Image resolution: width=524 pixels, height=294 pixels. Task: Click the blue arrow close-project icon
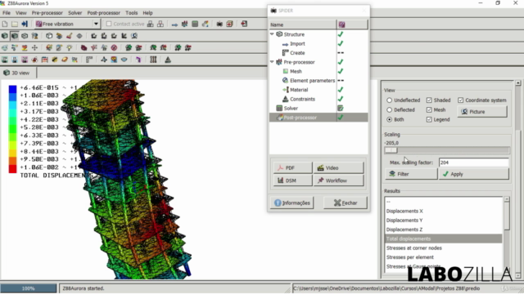click(x=25, y=24)
